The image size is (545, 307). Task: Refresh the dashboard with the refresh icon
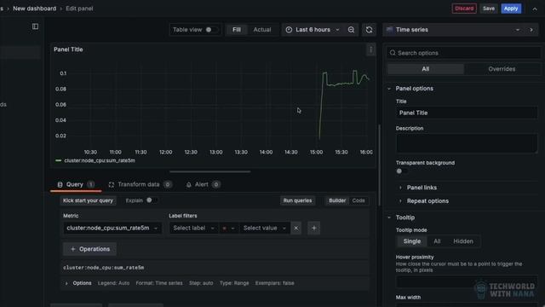tap(369, 30)
